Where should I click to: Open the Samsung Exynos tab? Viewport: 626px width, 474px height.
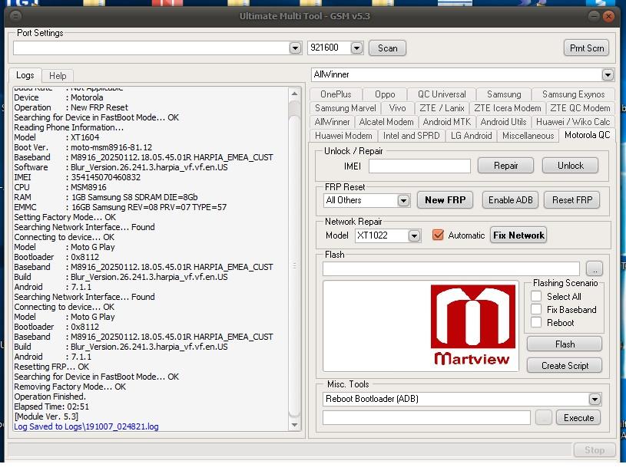coord(573,94)
